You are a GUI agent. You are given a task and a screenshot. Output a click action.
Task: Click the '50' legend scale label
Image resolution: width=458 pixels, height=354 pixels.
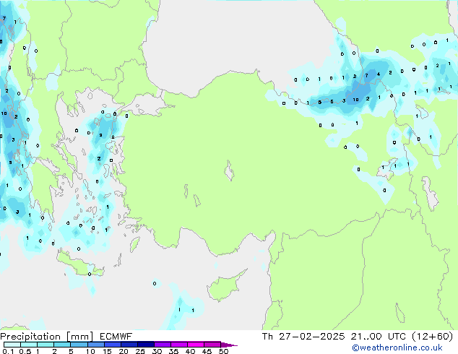223,351
